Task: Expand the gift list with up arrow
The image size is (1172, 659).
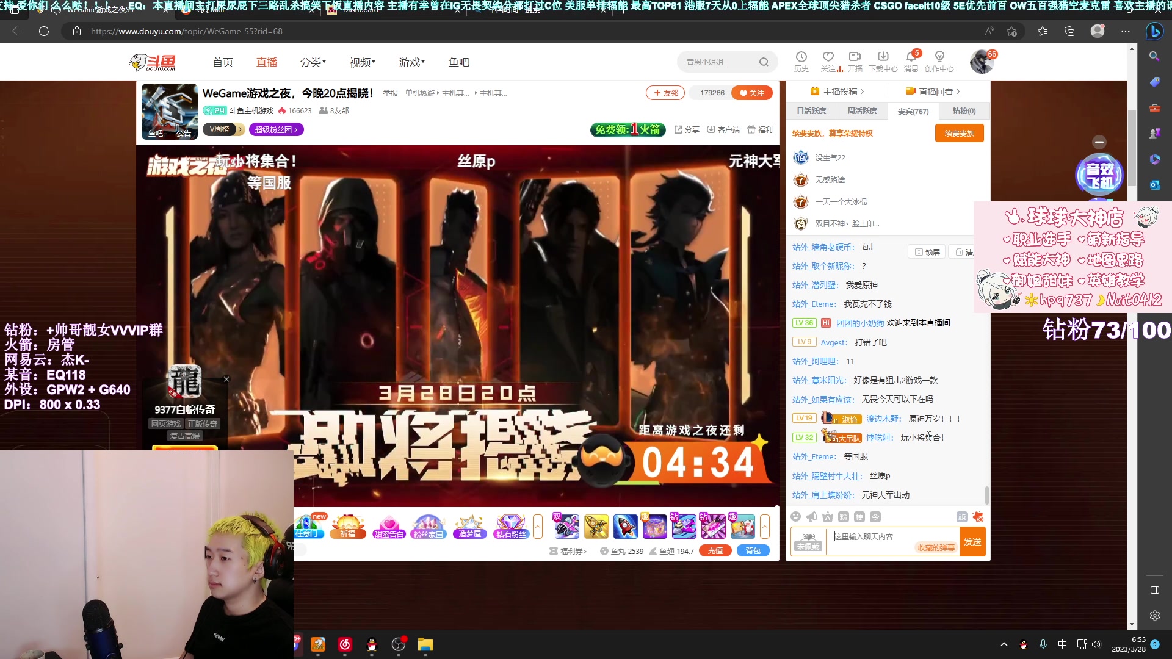Action: tap(765, 526)
